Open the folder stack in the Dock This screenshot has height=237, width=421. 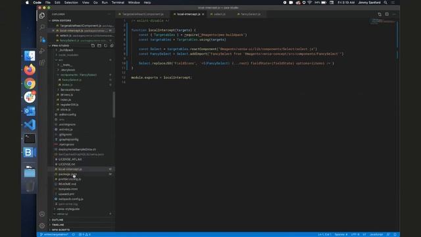tap(30, 172)
